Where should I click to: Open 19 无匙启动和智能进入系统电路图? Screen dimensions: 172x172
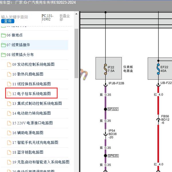41,162
